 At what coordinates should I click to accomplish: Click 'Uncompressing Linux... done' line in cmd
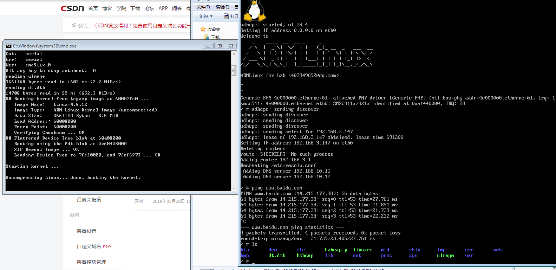pos(73,178)
